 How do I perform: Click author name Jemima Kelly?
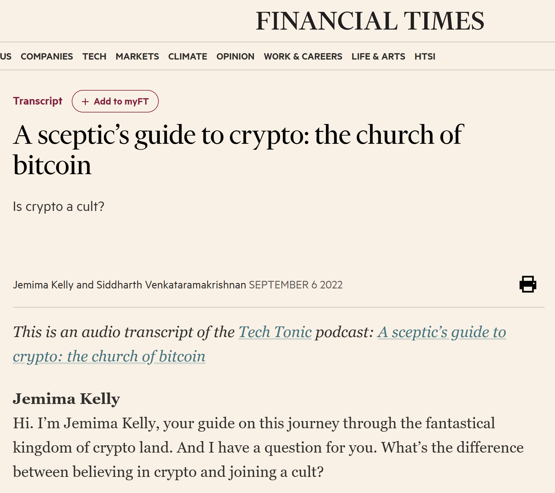tap(43, 285)
